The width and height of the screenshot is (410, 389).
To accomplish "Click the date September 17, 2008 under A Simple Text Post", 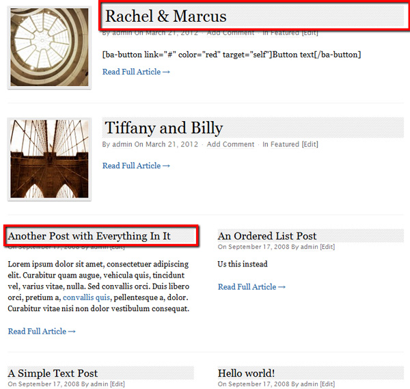I will [49, 384].
